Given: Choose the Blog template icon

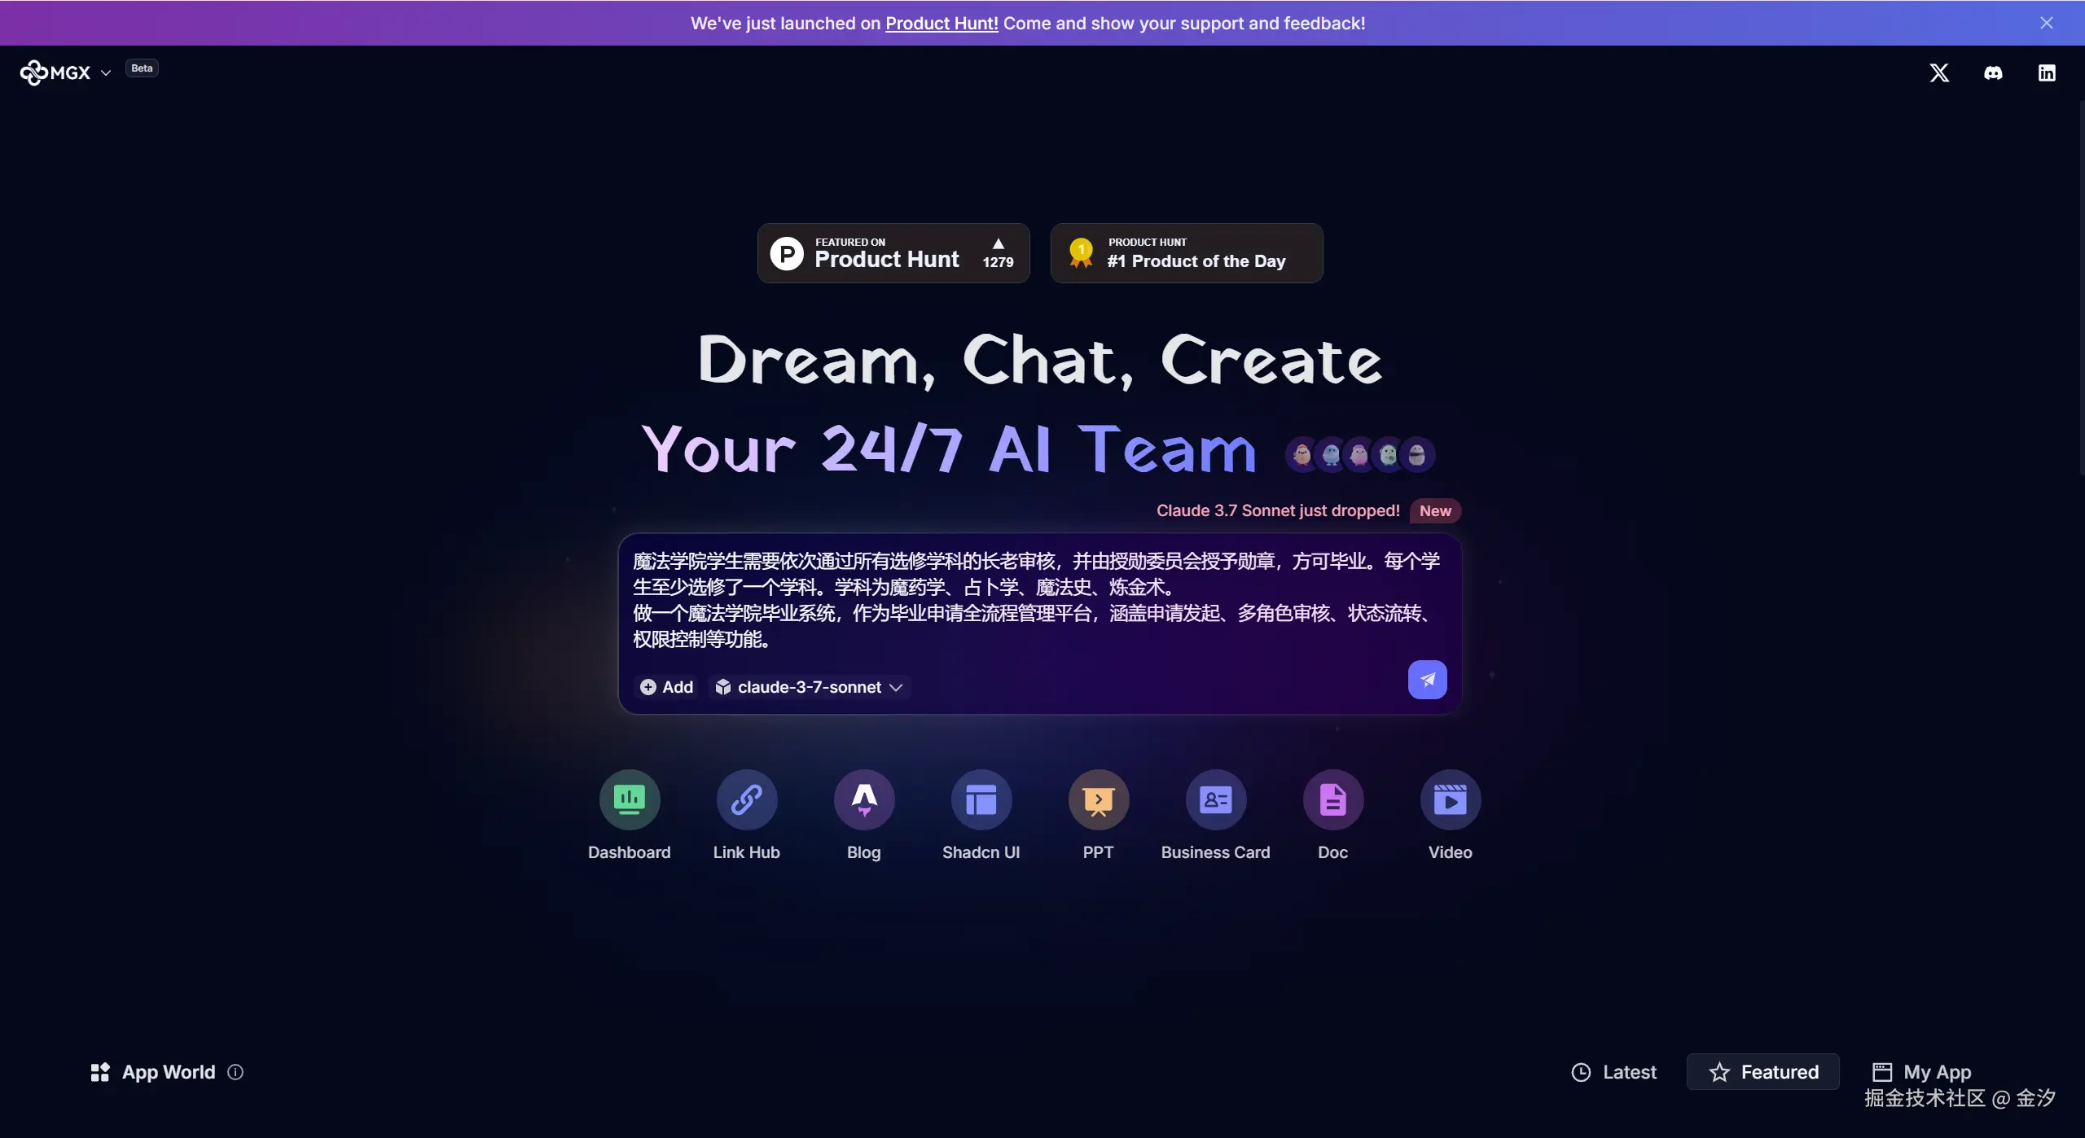Looking at the screenshot, I should click(863, 799).
